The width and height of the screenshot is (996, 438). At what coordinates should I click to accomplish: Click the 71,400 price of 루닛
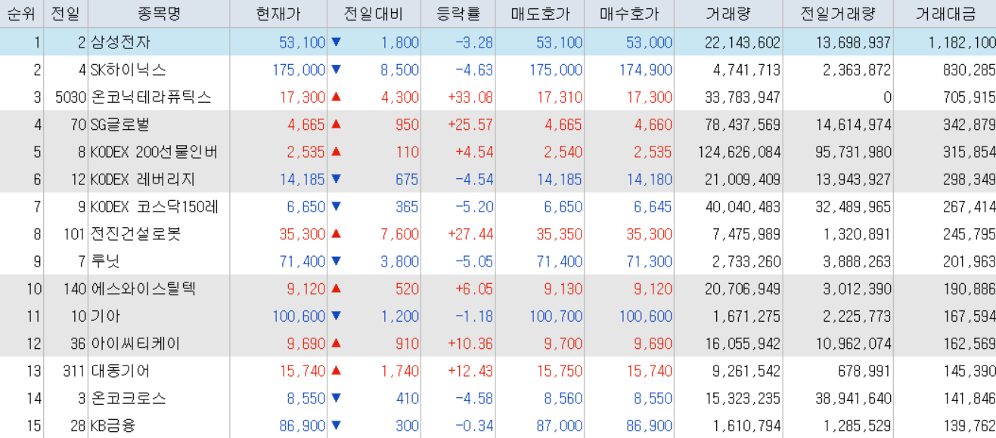coord(302,261)
